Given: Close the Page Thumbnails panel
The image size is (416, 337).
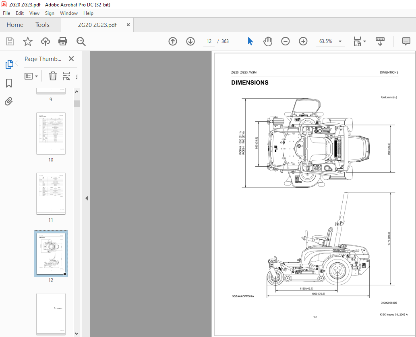Looking at the screenshot, I should (71, 59).
